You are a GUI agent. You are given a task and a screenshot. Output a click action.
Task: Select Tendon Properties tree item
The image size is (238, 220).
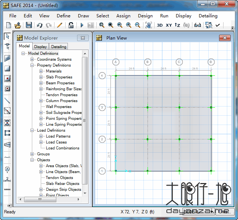(x=62, y=95)
